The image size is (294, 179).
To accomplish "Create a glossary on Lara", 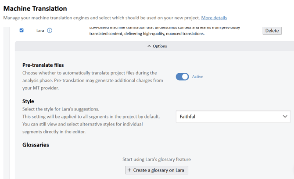I will point(157,170).
